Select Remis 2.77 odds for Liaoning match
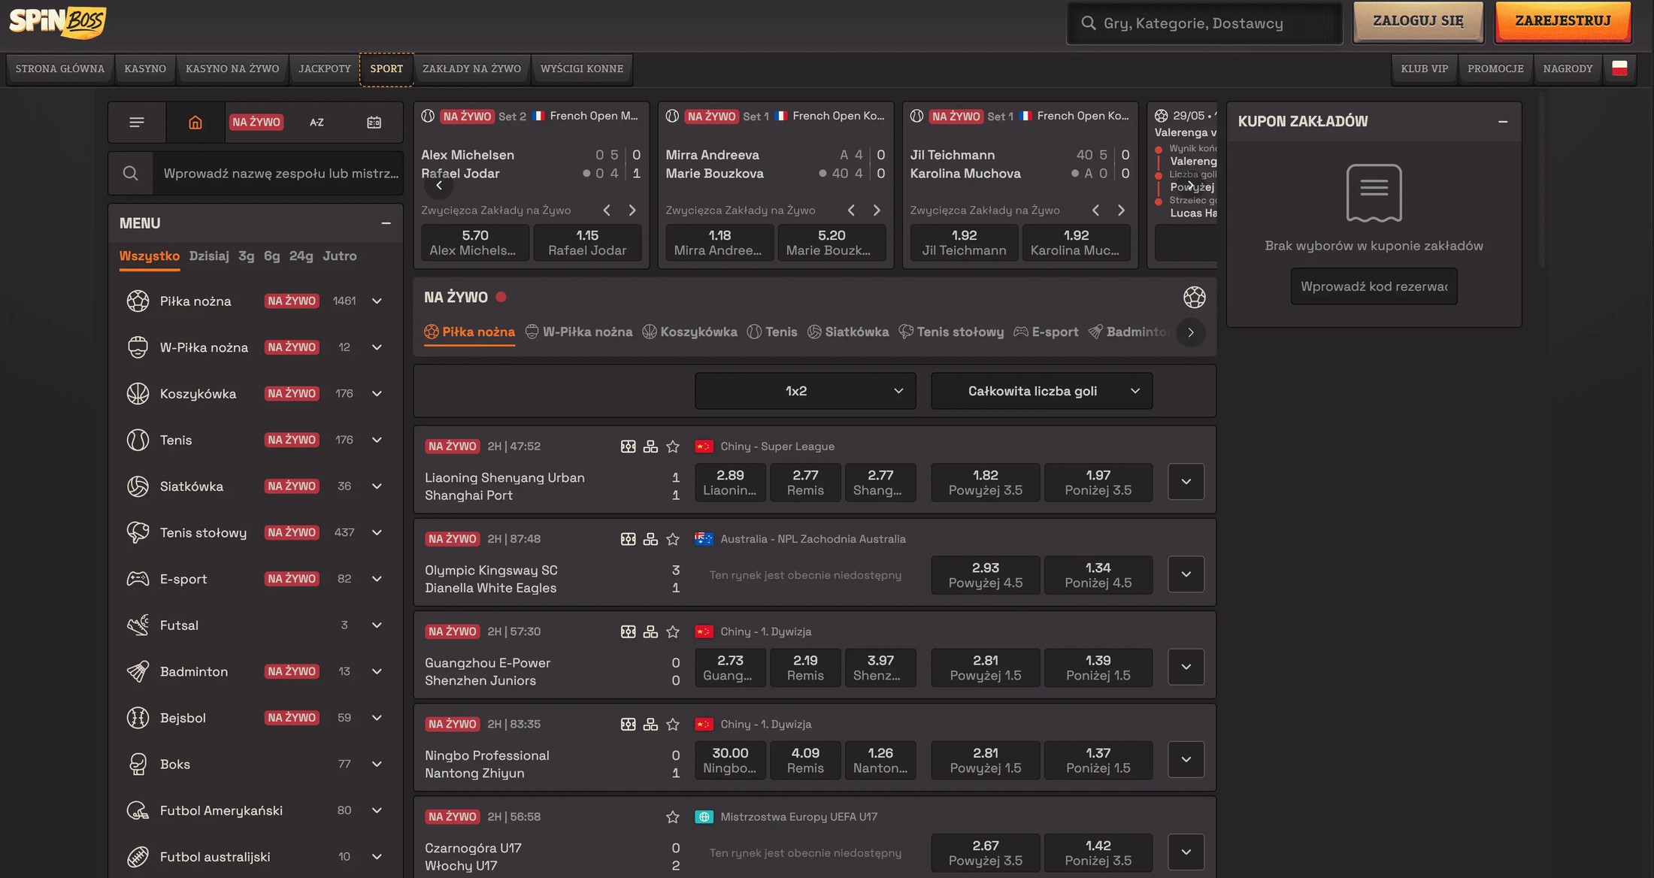Viewport: 1654px width, 878px height. click(x=805, y=482)
